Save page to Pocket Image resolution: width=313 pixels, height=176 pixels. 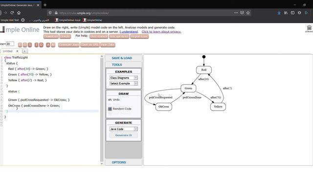pyautogui.click(x=242, y=13)
